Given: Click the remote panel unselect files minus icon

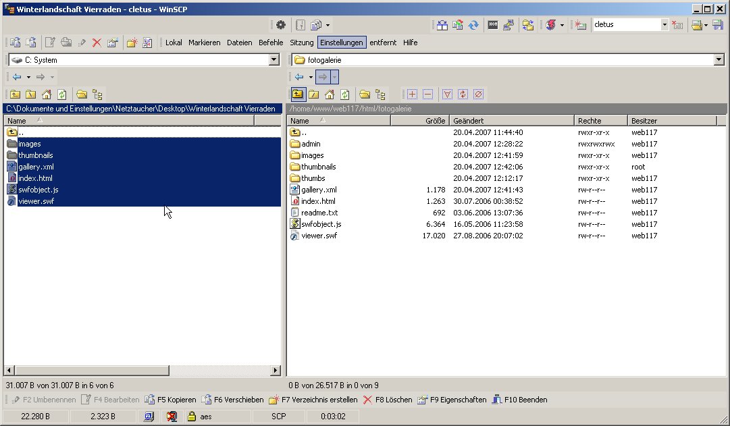Looking at the screenshot, I should [427, 95].
